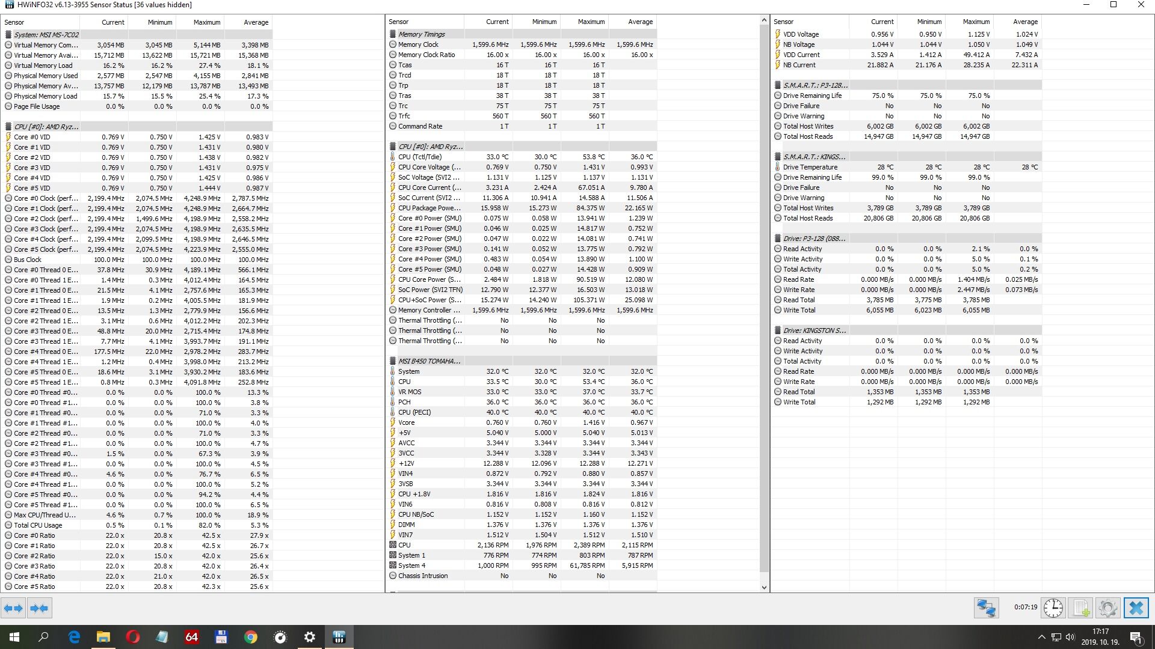Click the clock icon to reset timer

[1053, 608]
